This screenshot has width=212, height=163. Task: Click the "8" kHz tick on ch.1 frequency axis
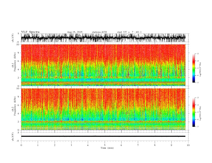click(19, 53)
